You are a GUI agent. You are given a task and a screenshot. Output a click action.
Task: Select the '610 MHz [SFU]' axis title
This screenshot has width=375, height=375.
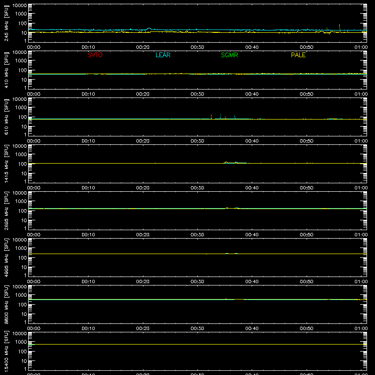[x=7, y=117]
